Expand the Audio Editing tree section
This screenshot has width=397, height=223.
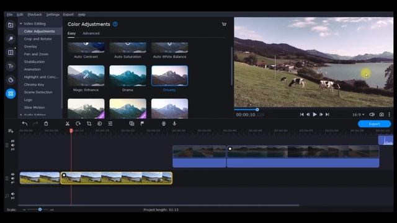click(21, 115)
